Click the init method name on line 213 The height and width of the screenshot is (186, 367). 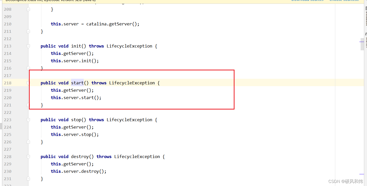click(x=76, y=46)
